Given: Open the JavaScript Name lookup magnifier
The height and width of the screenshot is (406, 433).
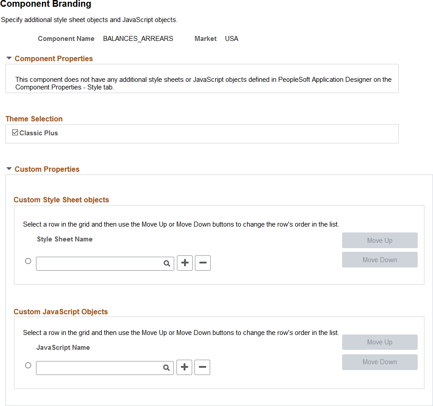Looking at the screenshot, I should point(166,368).
